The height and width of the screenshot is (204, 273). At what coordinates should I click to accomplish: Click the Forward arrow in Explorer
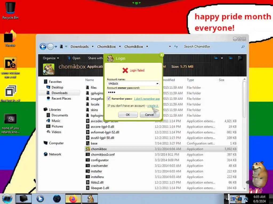tap(50, 46)
